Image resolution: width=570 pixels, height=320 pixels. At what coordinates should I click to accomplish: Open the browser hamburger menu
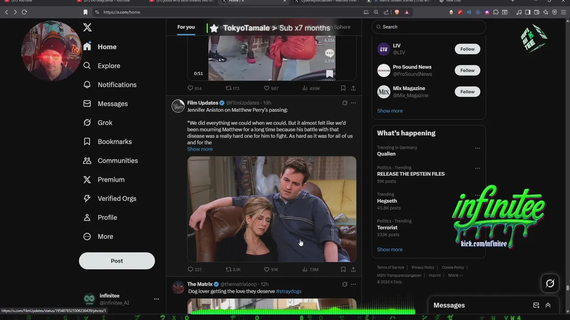coord(563,12)
